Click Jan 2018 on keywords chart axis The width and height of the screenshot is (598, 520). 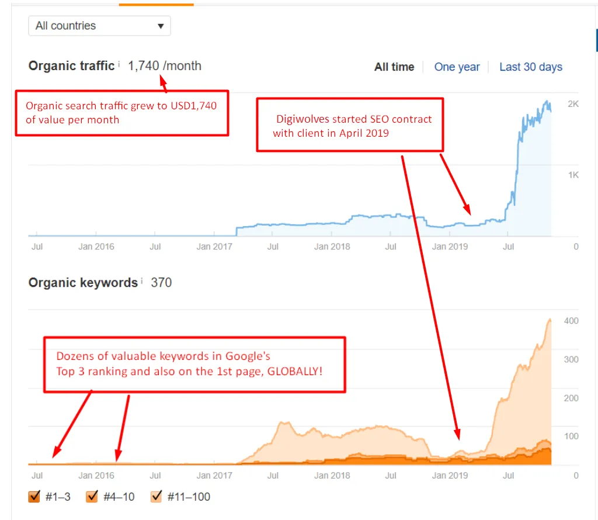332,476
